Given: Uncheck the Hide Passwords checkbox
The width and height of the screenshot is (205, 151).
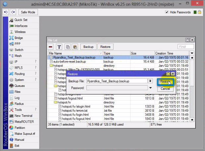Looking at the screenshot, I should (x=167, y=12).
